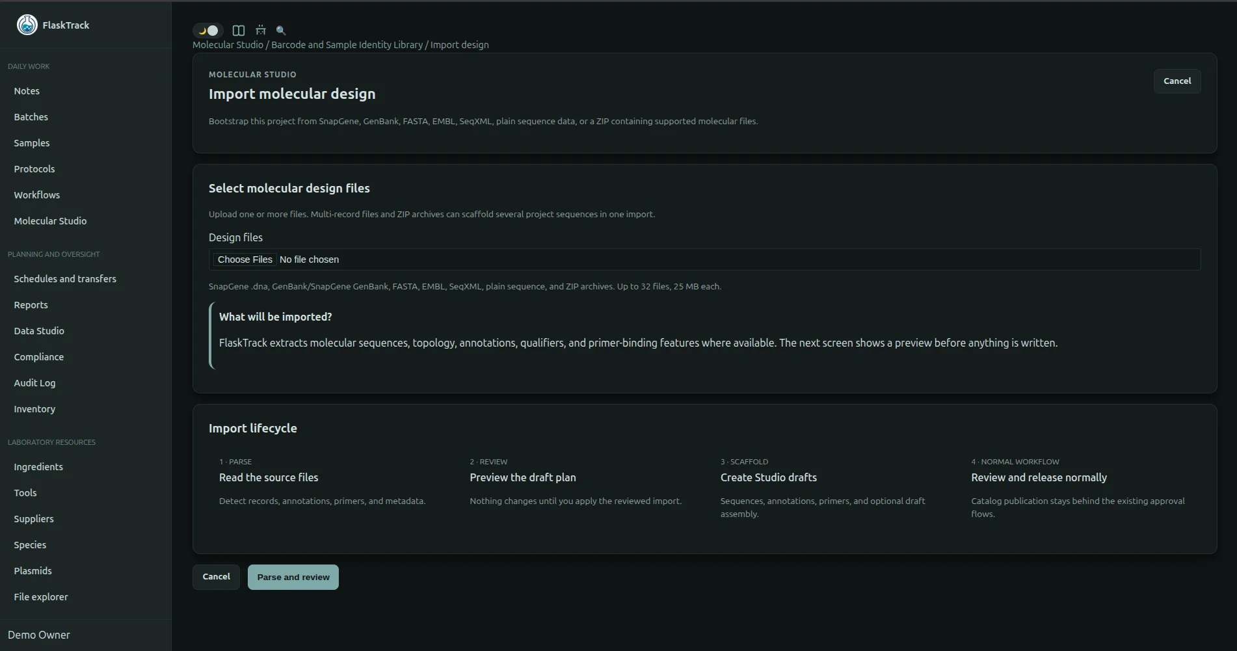Viewport: 1237px width, 651px height.
Task: Click the 'DAILY WORK' section label
Action: tap(29, 66)
